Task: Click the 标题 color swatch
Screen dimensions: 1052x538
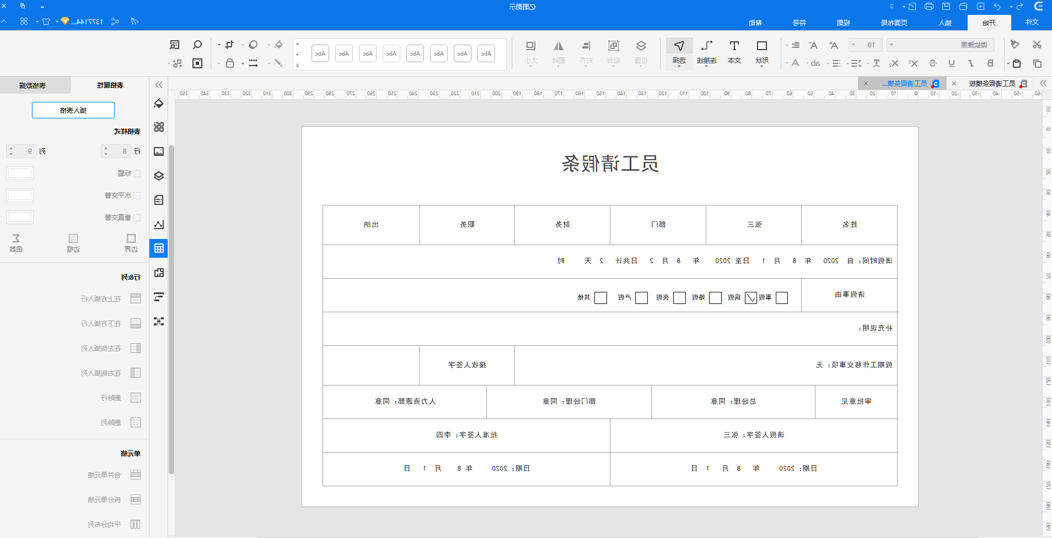Action: [x=20, y=173]
